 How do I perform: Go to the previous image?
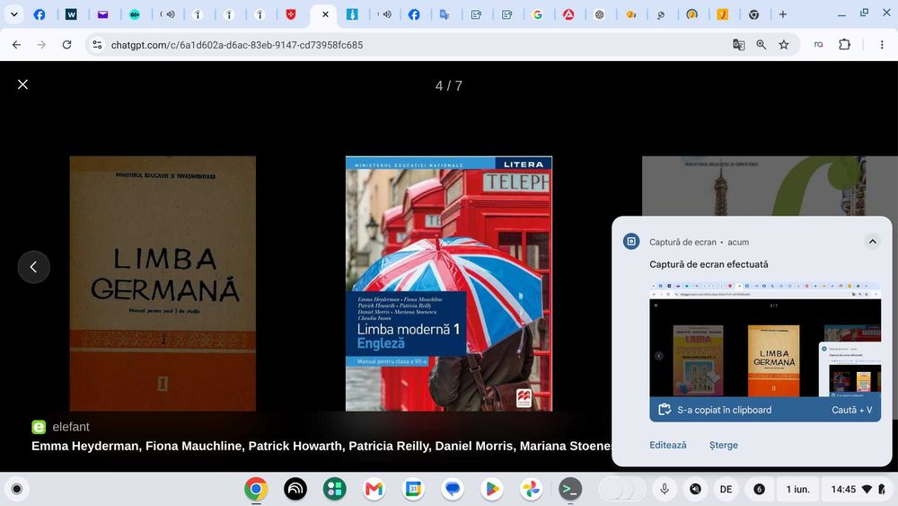tap(34, 266)
